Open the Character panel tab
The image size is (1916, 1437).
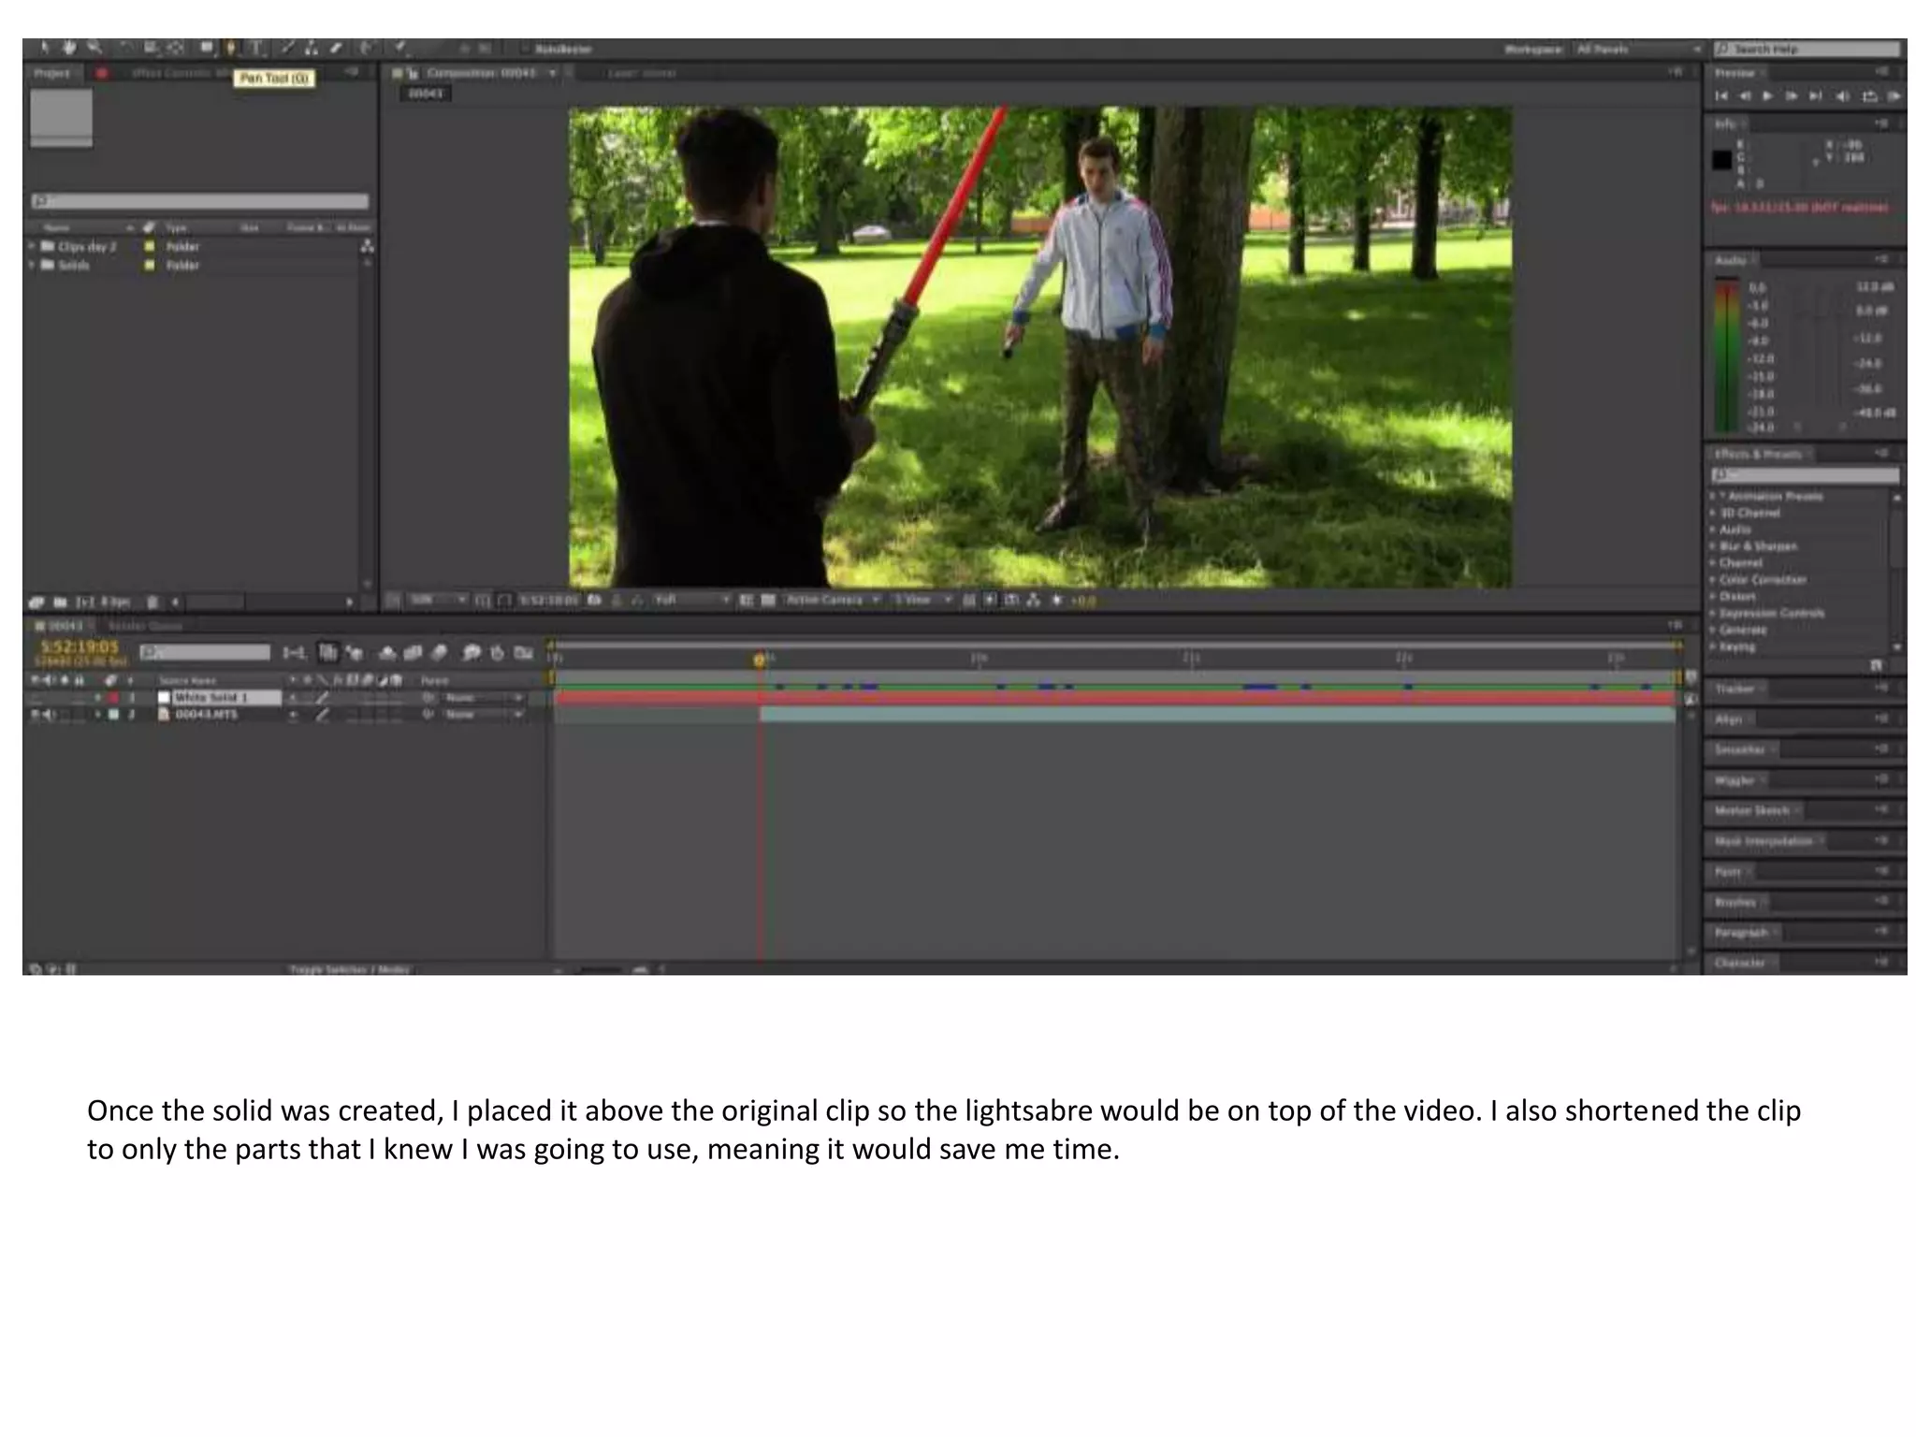[x=1740, y=963]
